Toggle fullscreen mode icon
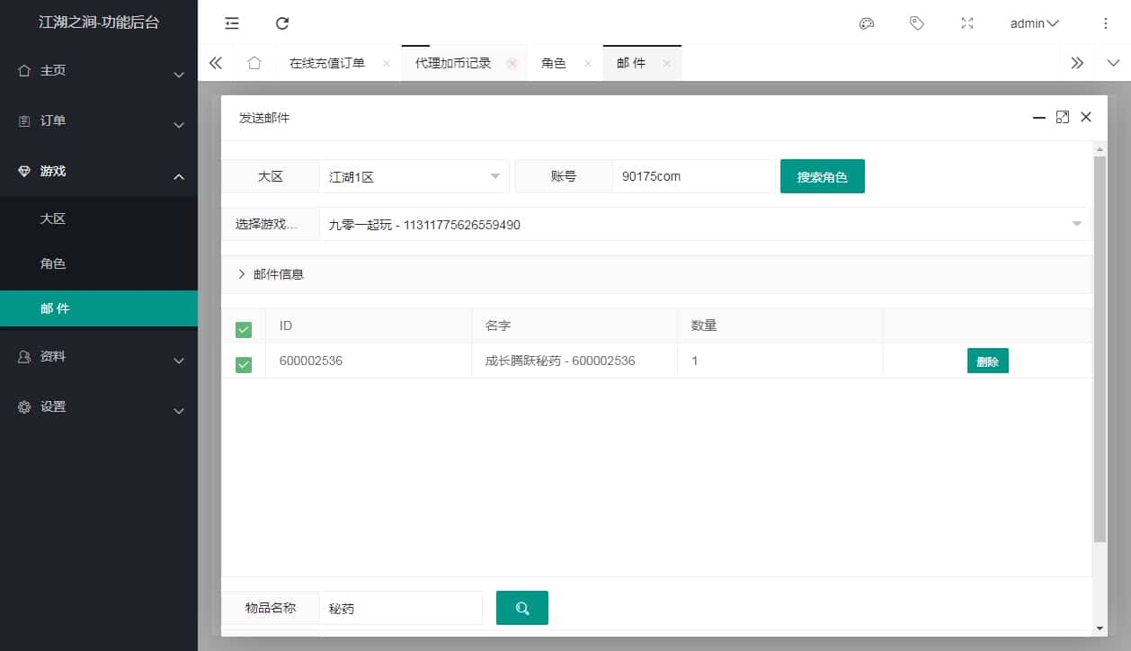1131x651 pixels. coord(967,23)
